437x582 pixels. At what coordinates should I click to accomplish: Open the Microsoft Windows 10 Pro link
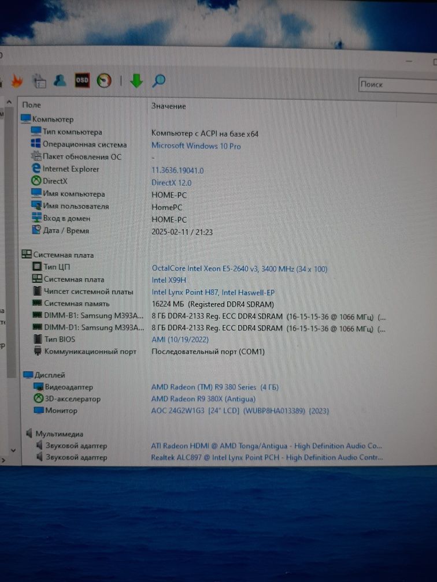tap(196, 146)
